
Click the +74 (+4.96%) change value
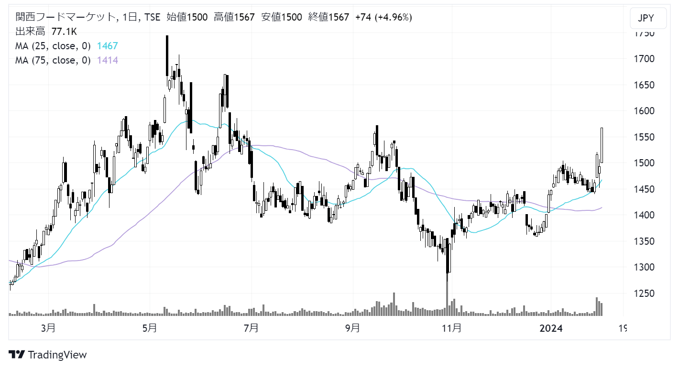(x=383, y=18)
